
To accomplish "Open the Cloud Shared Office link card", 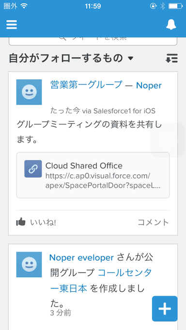I will (x=93, y=175).
